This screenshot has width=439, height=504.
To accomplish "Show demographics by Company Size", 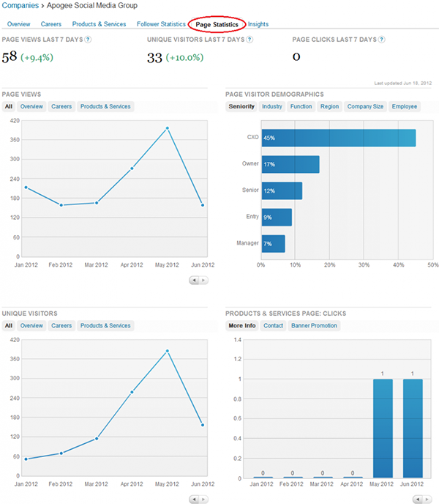I will click(365, 106).
